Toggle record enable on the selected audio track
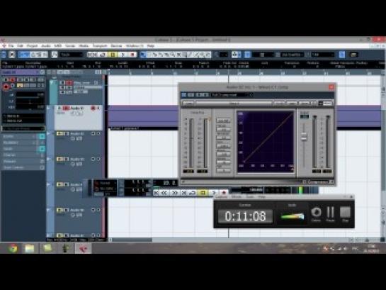Viewport: 386px width, 290px height. pos(93,108)
